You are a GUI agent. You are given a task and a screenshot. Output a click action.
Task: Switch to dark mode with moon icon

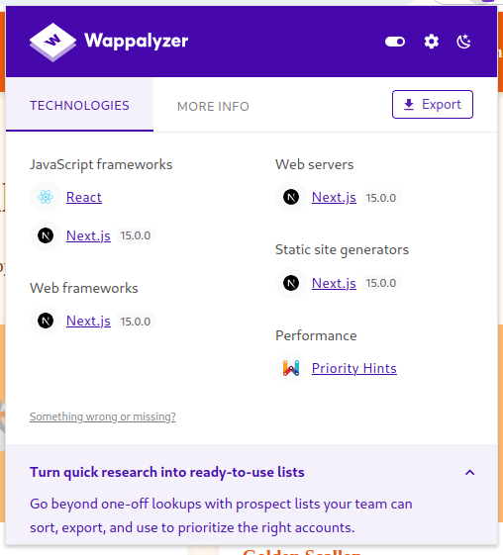click(x=463, y=42)
